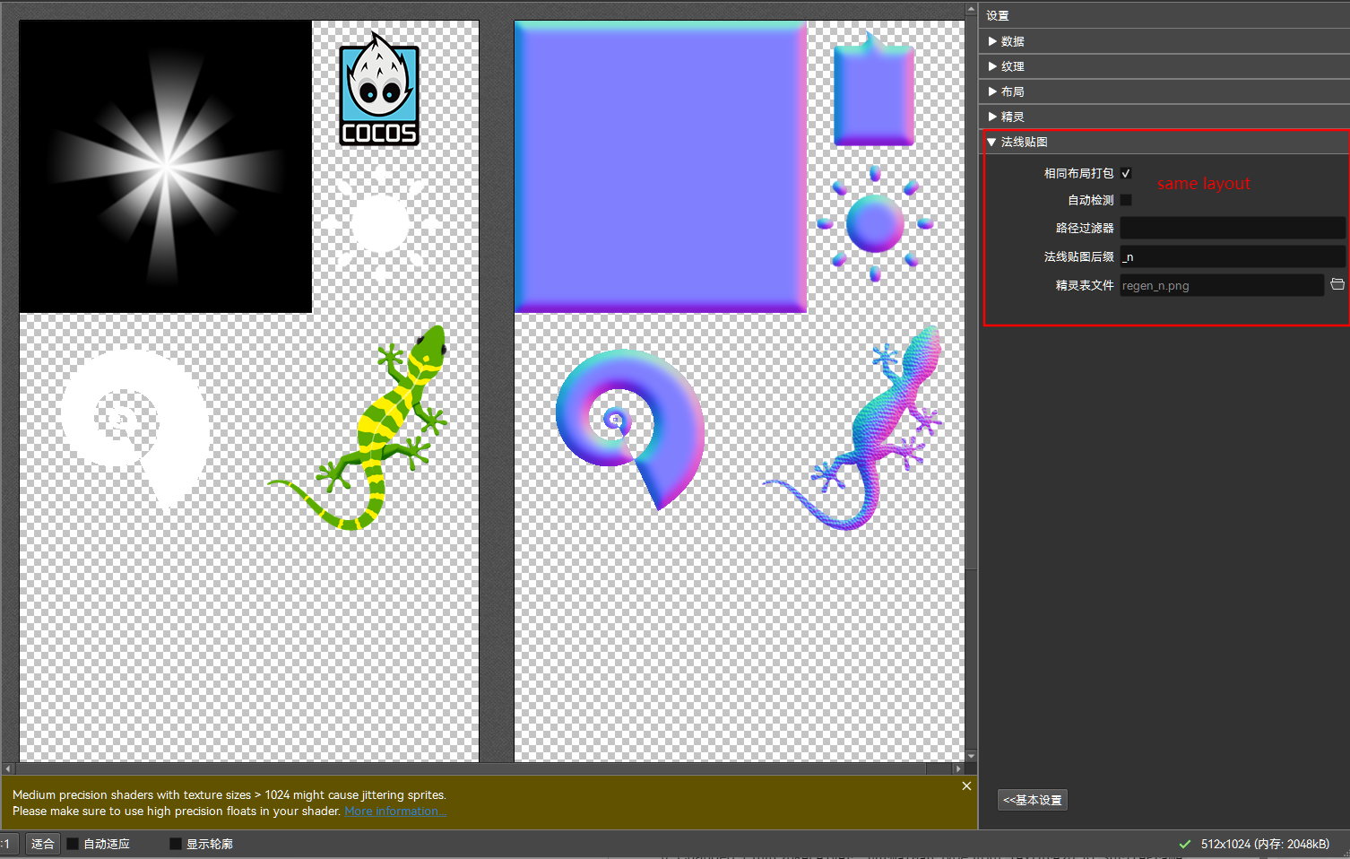Click the scroll left arrow of horizontal scrollbar
The image size is (1350, 859).
(x=8, y=768)
